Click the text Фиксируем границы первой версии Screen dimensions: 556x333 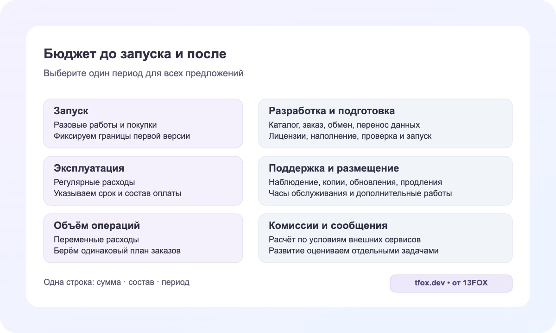pyautogui.click(x=122, y=136)
